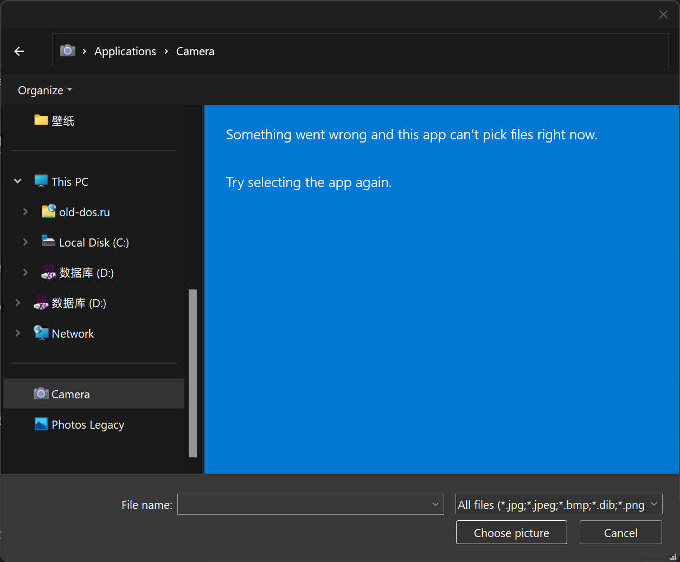Click the Cancel button
This screenshot has width=680, height=562.
(x=620, y=533)
